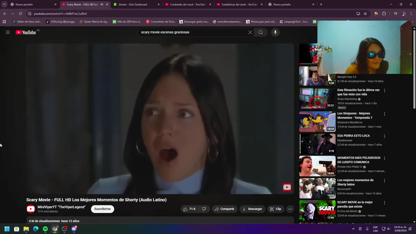Screen dimensions: 416x234
Task: Open the Editor de fotos bookmark
Action: click(27, 22)
